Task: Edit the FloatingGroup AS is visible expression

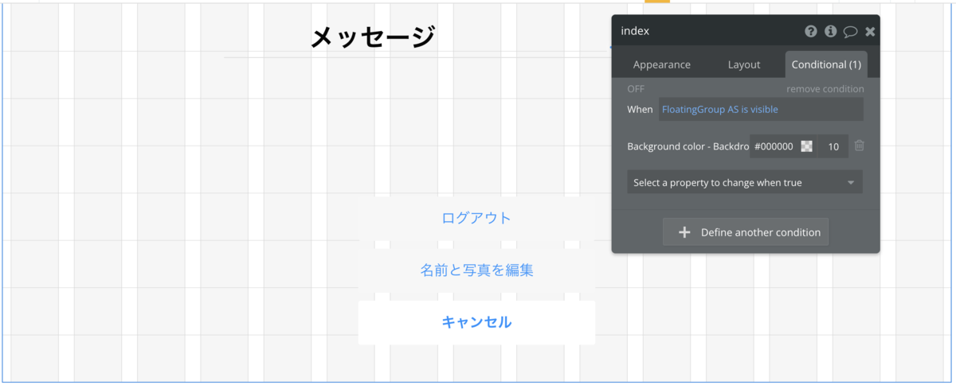Action: (x=761, y=109)
